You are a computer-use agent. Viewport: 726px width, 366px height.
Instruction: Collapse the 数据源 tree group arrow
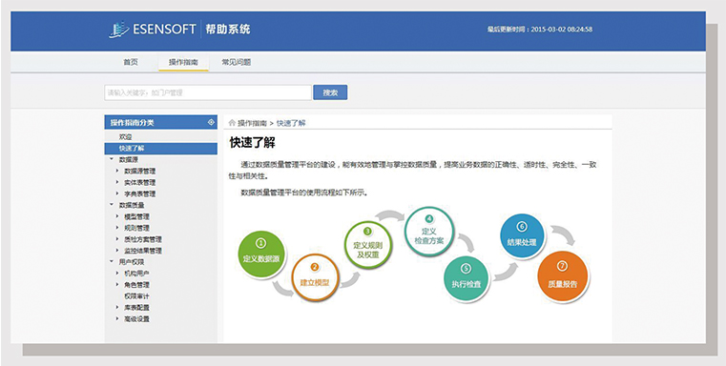click(x=112, y=159)
